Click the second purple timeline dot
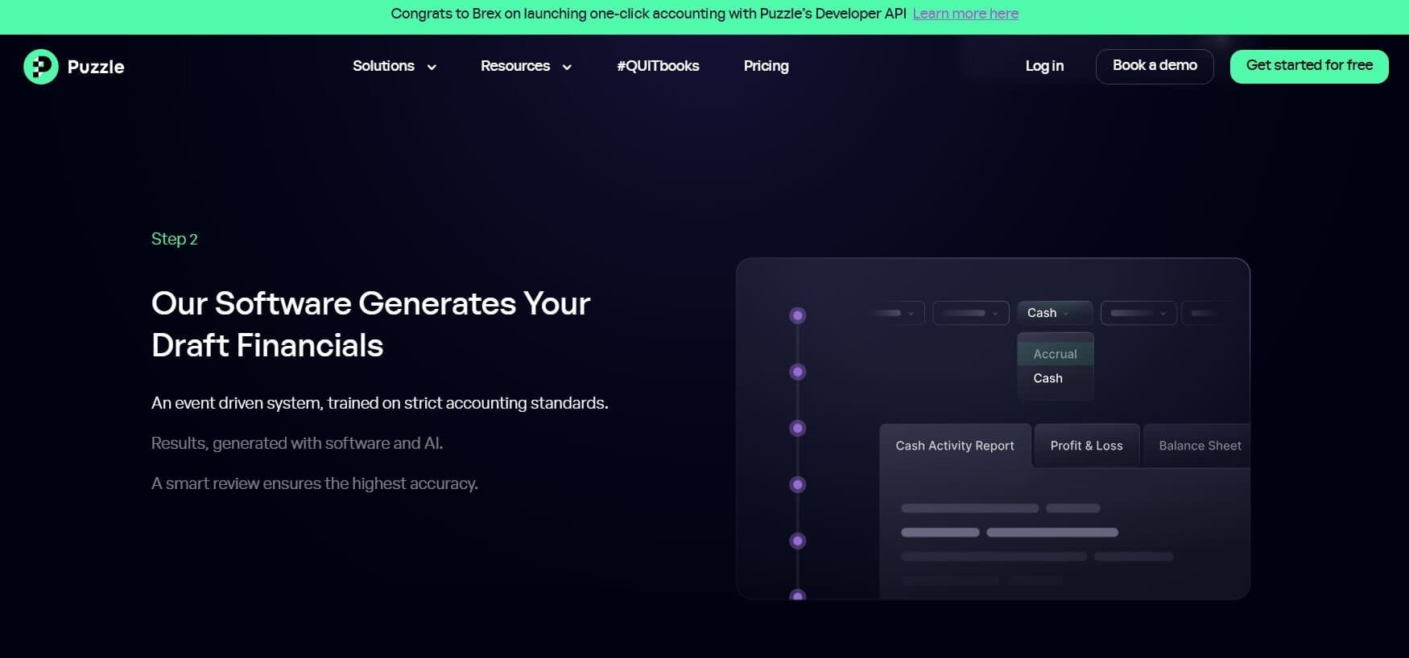The width and height of the screenshot is (1409, 658). (797, 372)
